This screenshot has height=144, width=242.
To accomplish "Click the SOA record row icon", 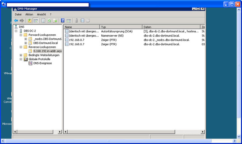I will point(67,31).
